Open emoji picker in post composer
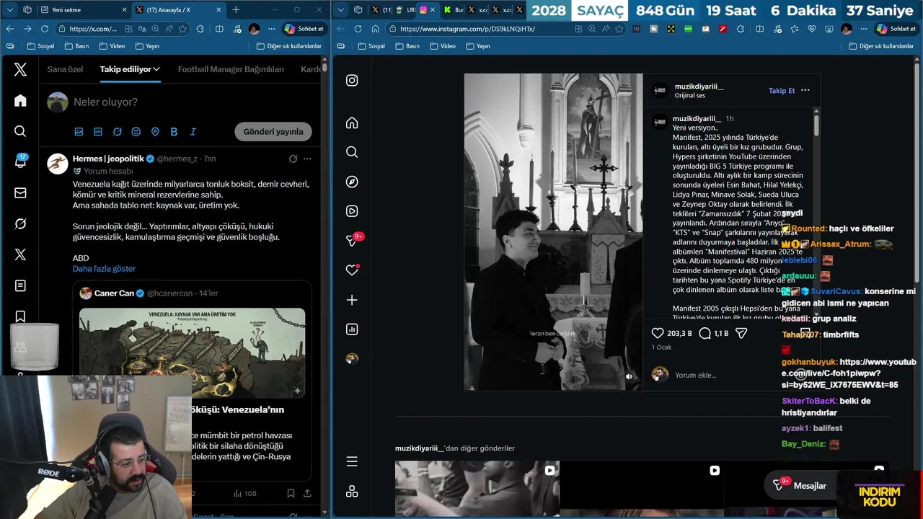This screenshot has width=923, height=519. click(136, 132)
